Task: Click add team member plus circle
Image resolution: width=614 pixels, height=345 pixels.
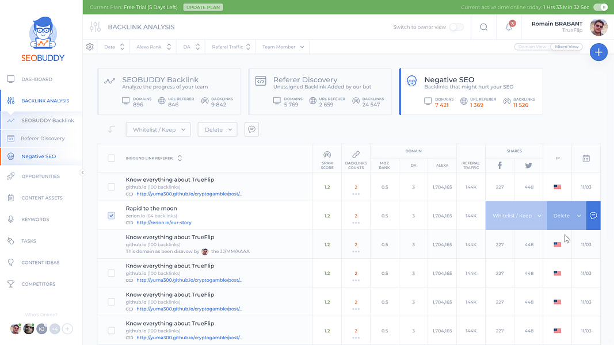Action: 67,329
